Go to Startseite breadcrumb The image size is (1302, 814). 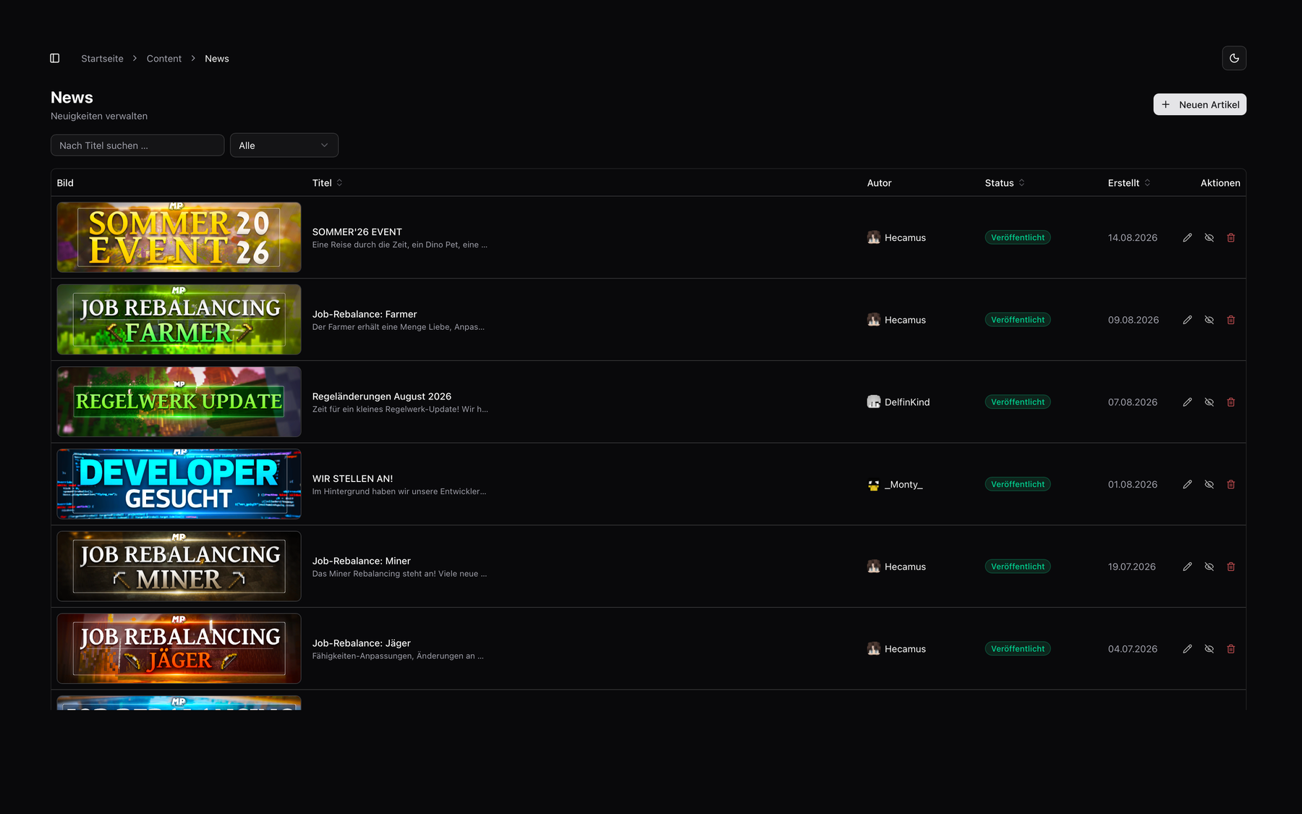[x=102, y=59]
